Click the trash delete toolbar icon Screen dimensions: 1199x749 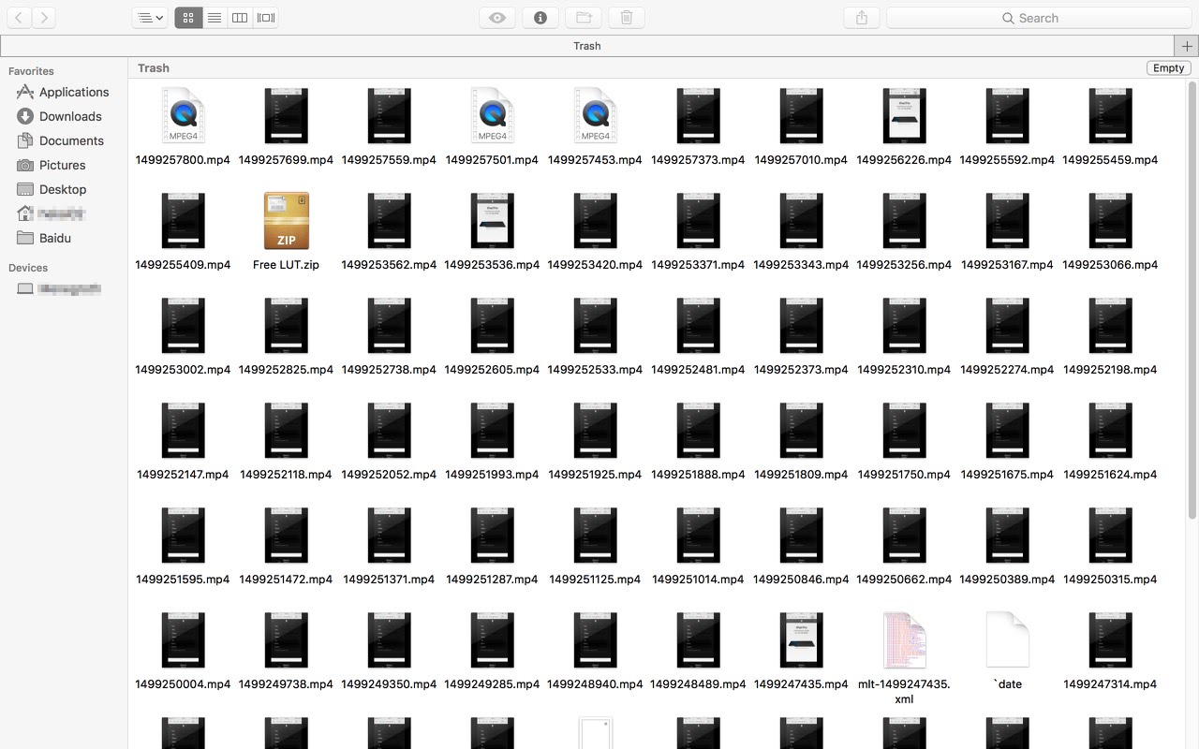[x=627, y=18]
